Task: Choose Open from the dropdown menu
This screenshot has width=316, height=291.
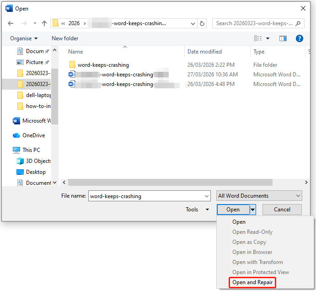Action: click(239, 222)
